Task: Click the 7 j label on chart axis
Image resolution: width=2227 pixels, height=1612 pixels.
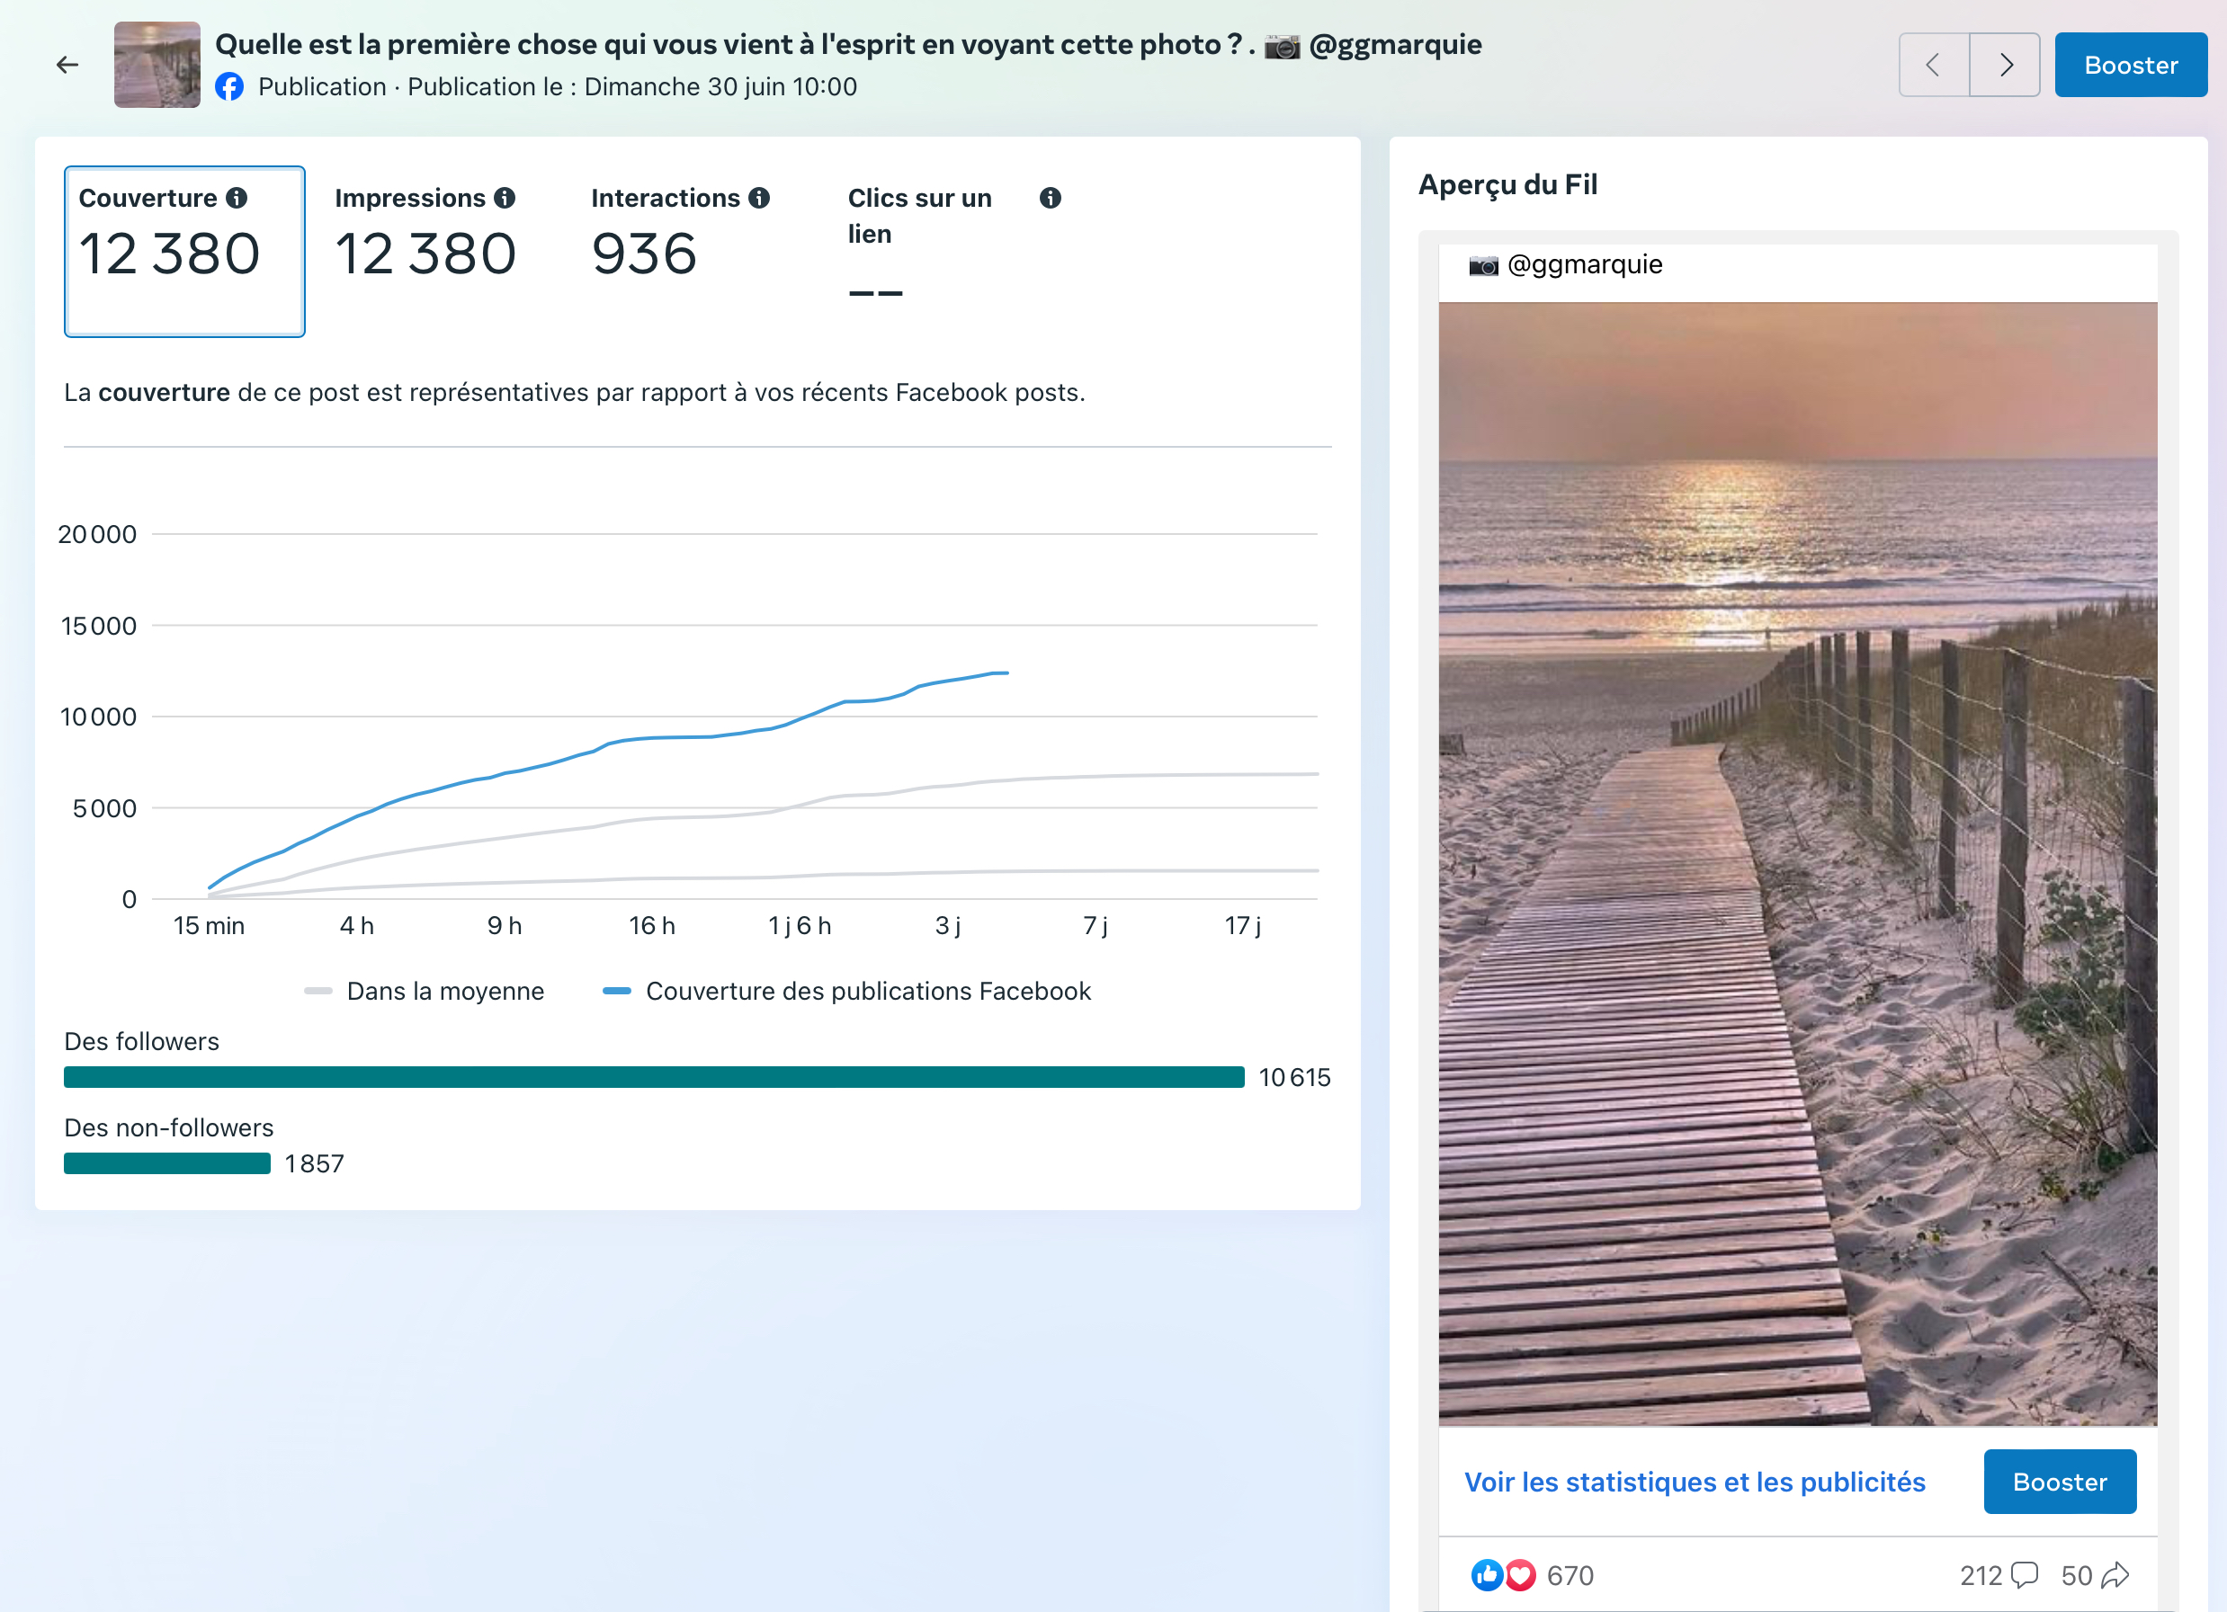Action: [1096, 926]
